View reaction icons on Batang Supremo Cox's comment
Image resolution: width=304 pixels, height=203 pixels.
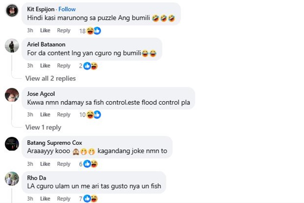[x=90, y=164]
